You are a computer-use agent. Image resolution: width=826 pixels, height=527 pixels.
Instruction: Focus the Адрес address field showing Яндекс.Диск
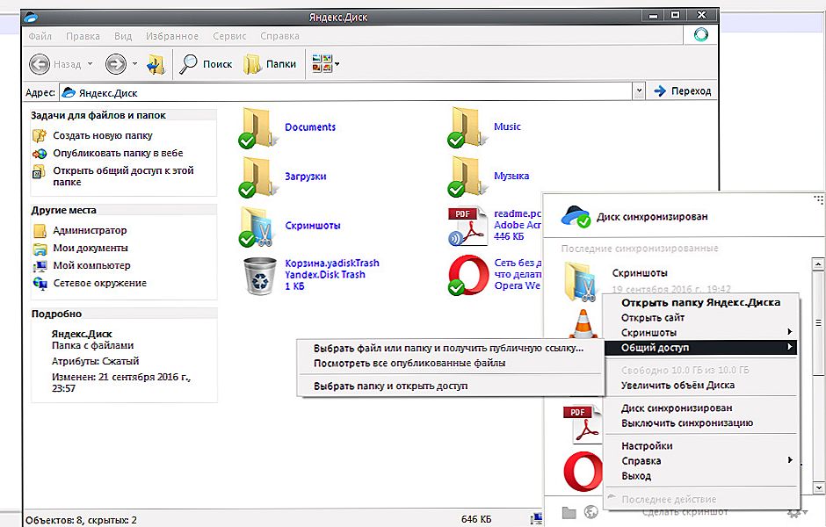pos(346,92)
